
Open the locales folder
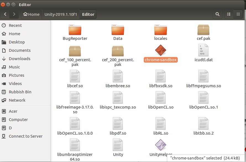(161, 30)
